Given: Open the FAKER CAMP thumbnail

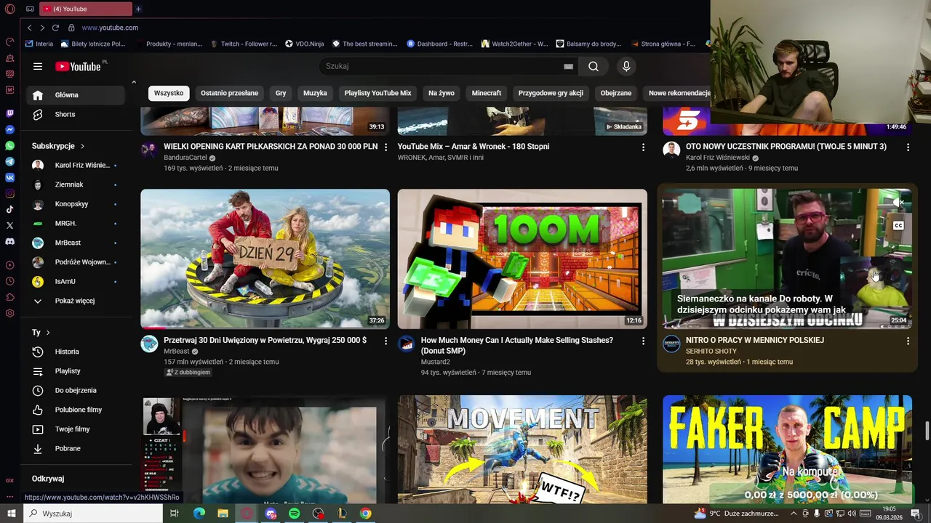Looking at the screenshot, I should coord(787,449).
